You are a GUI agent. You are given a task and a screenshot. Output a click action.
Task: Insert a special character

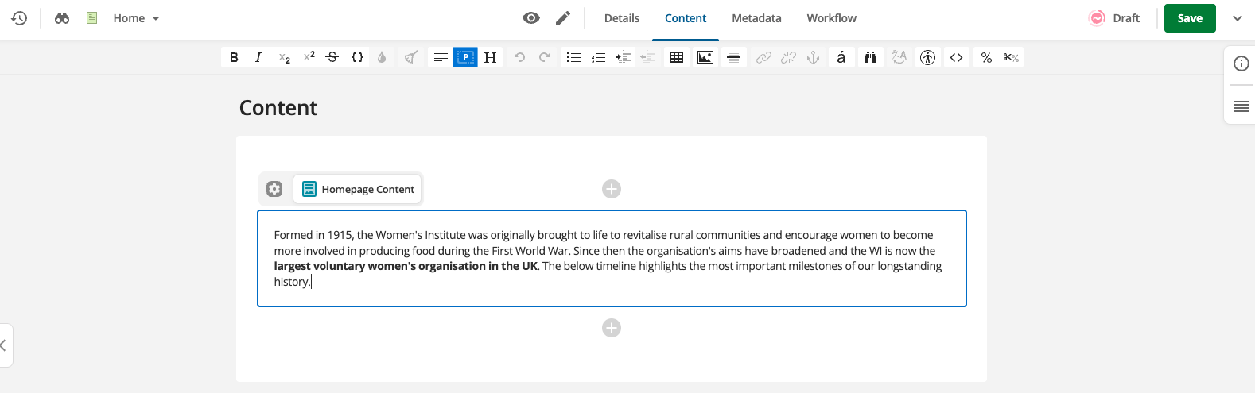tap(841, 57)
